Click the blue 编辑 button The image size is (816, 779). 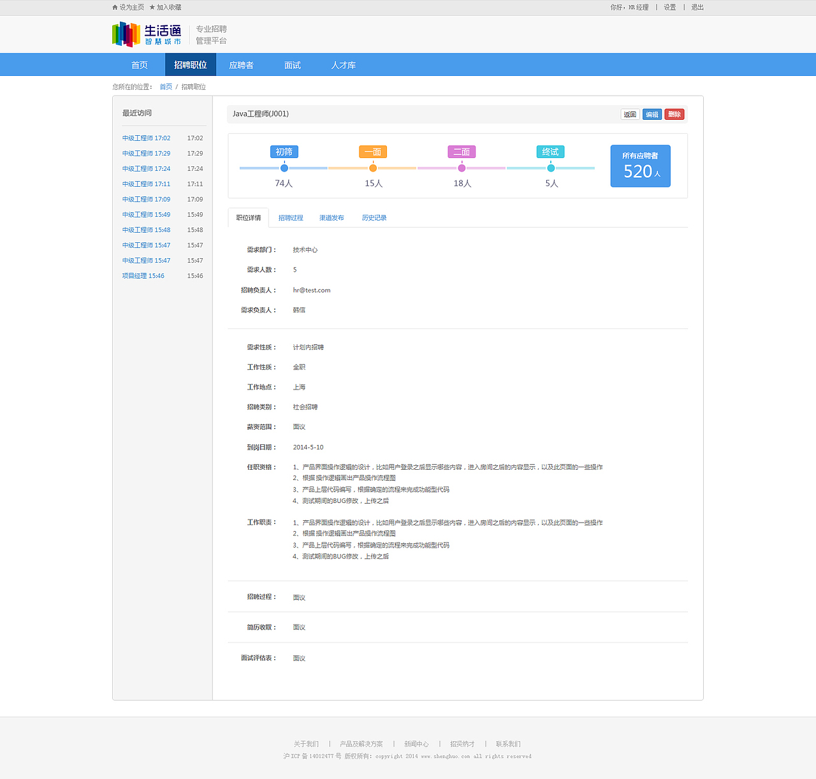(652, 115)
